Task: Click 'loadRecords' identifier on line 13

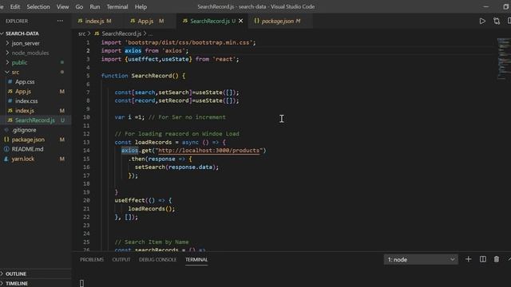Action: pyautogui.click(x=153, y=142)
